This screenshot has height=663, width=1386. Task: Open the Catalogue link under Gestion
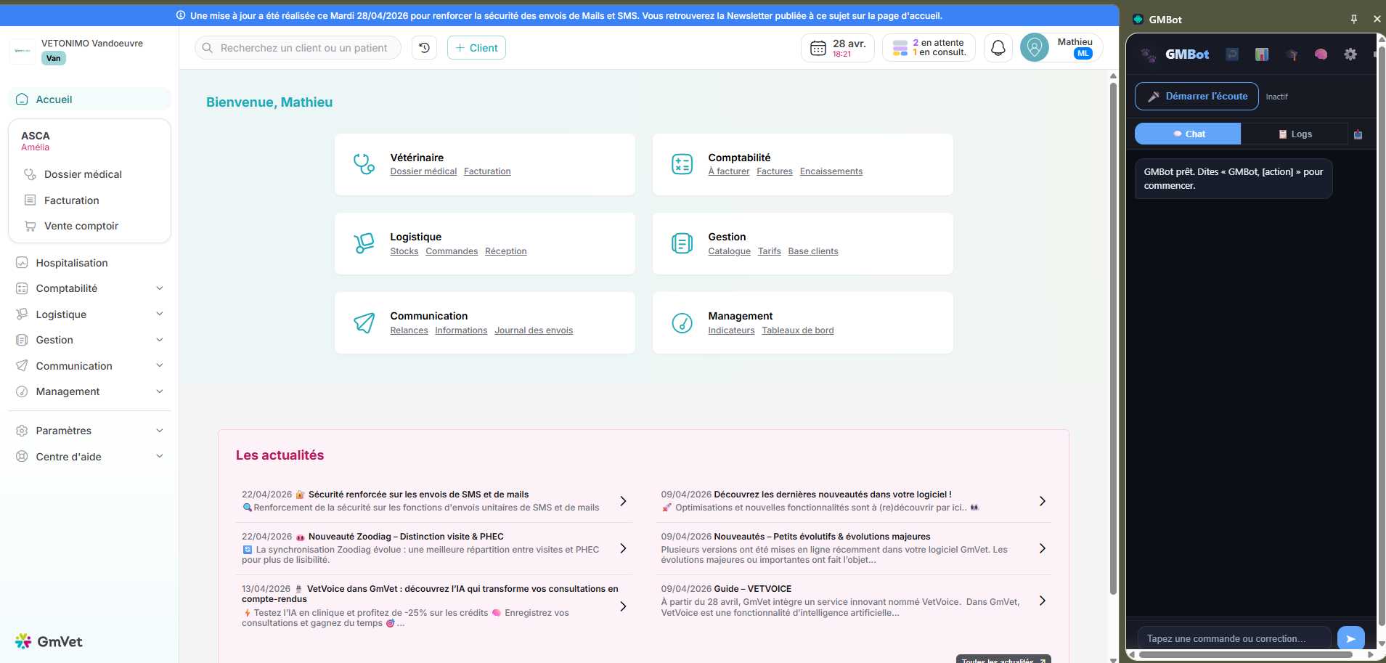(729, 251)
